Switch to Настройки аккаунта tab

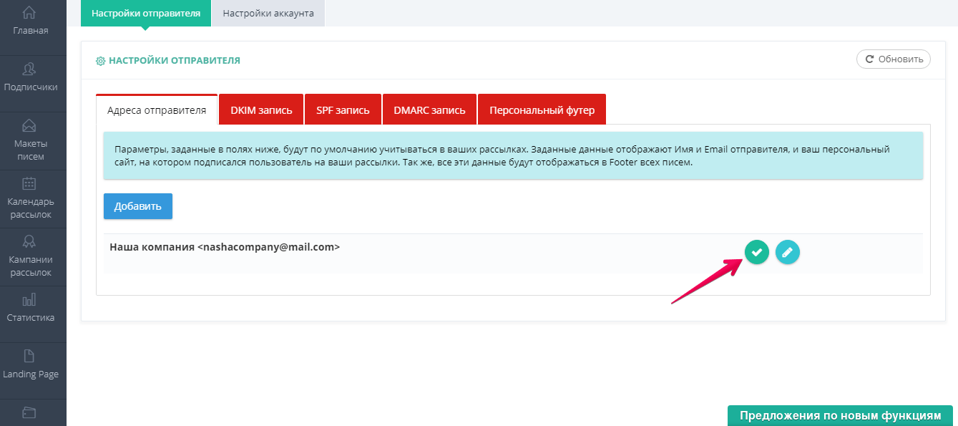pos(268,14)
